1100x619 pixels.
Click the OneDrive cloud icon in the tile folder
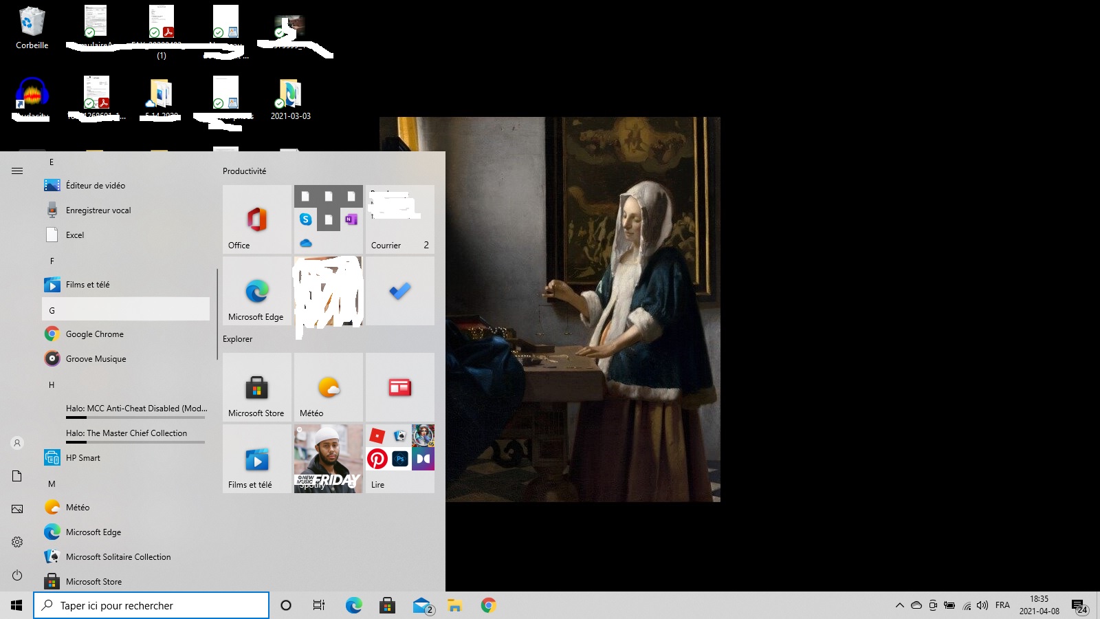click(306, 243)
